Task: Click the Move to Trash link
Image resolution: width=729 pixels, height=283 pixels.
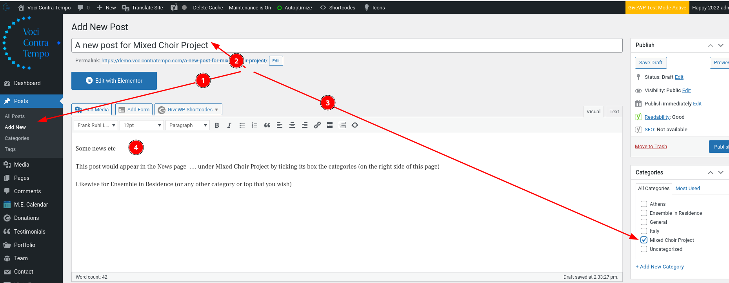Action: tap(651, 147)
